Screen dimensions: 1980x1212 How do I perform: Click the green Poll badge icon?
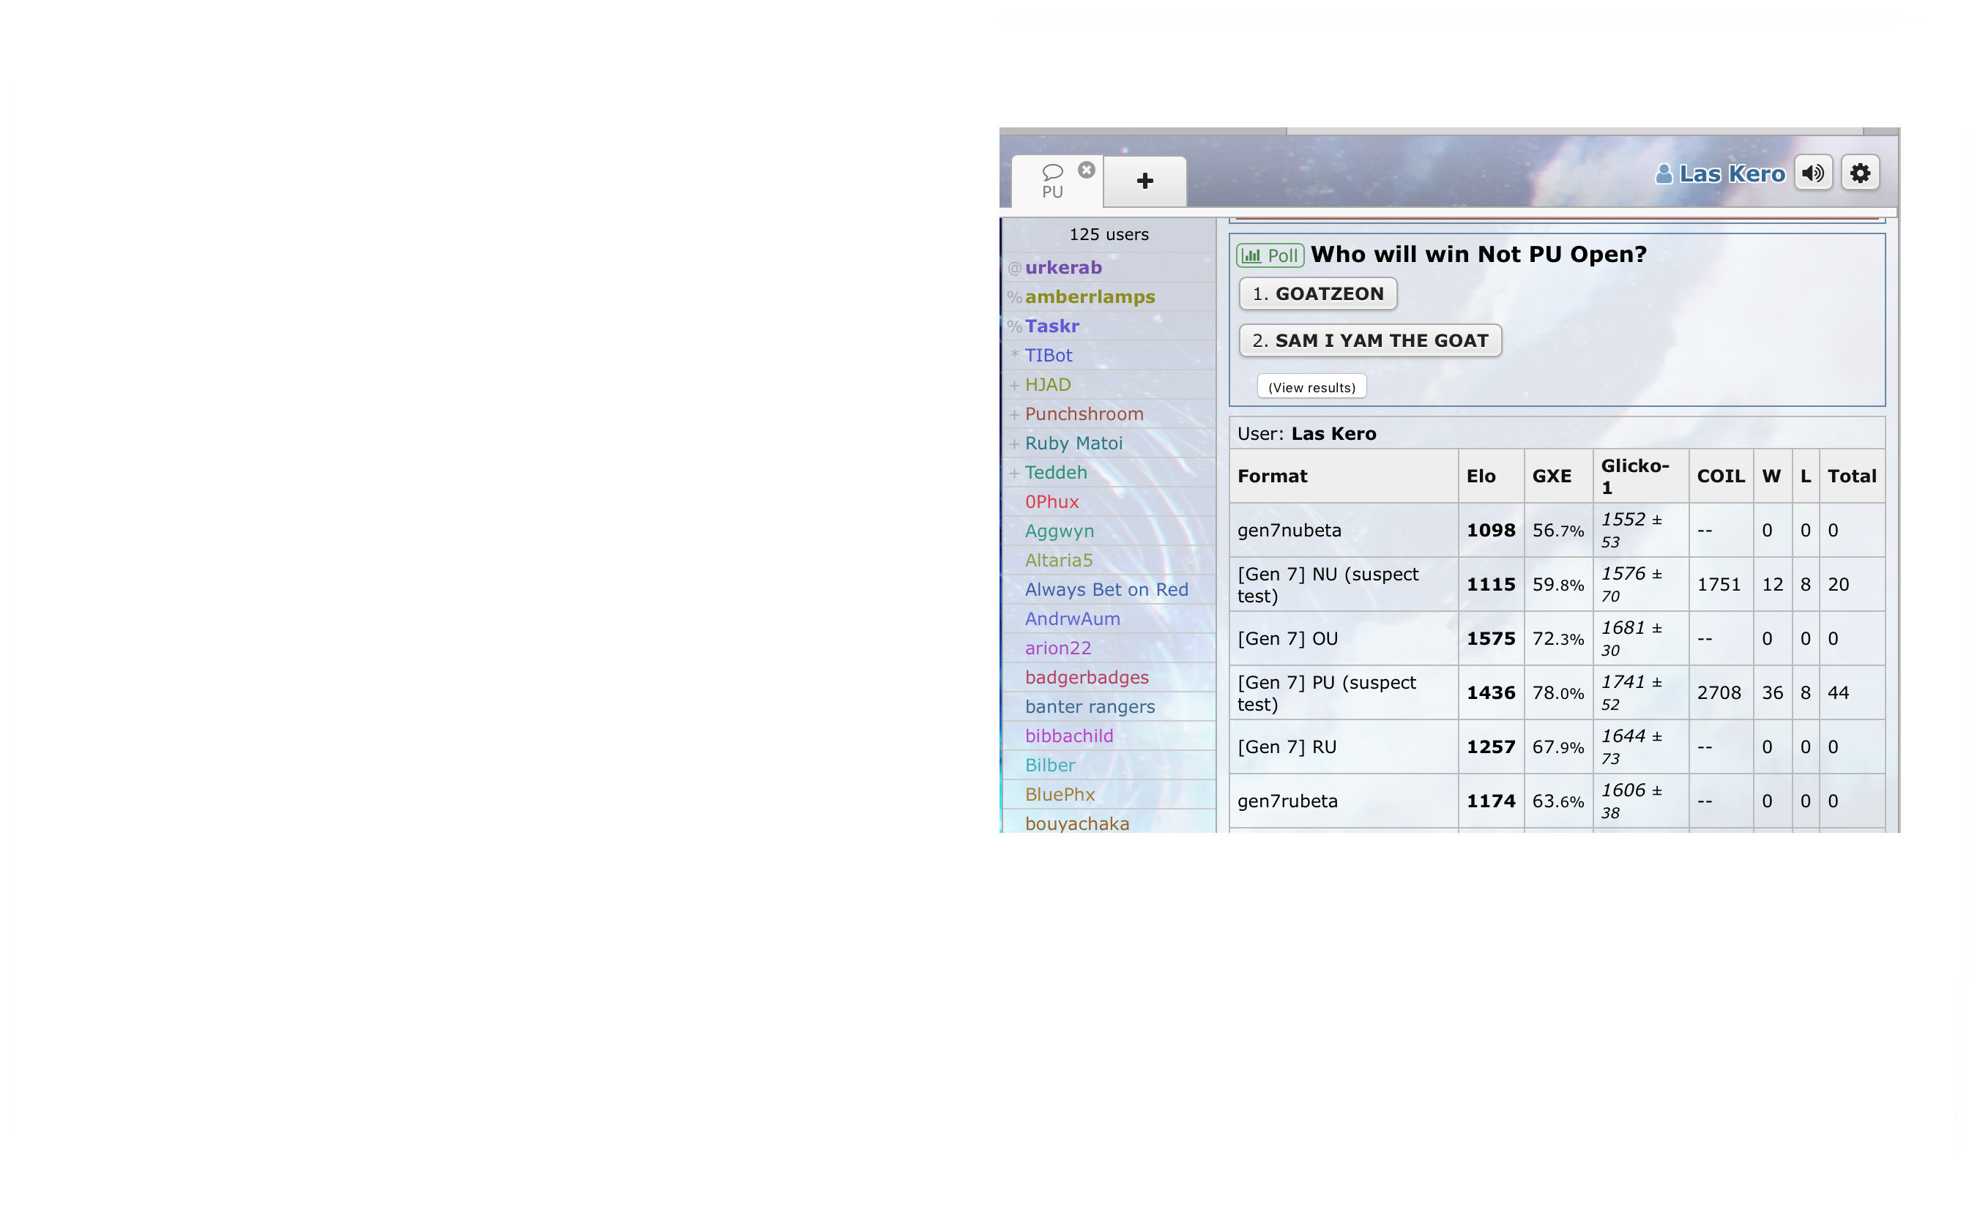coord(1270,255)
